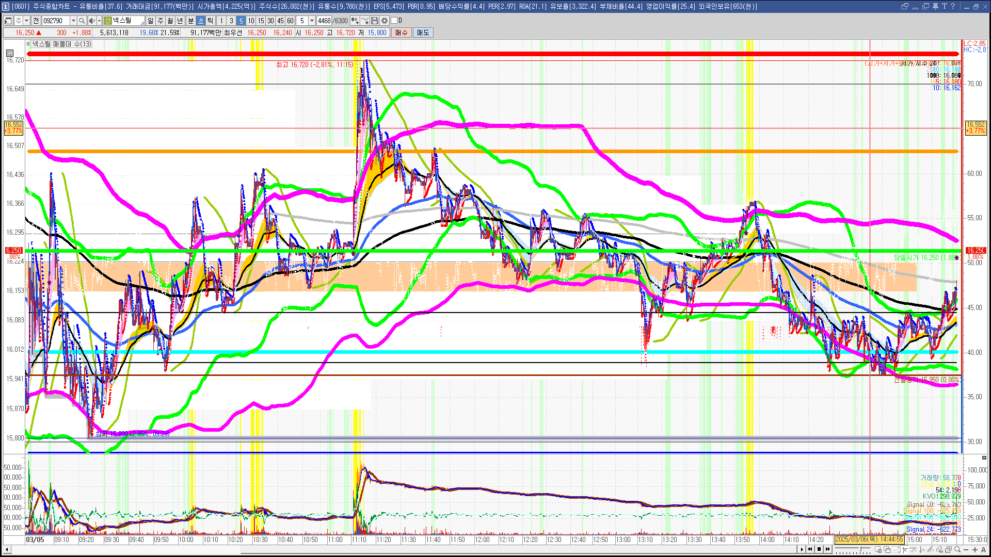The image size is (991, 557).
Task: Toggle the 분 (minute) period button
Action: pyautogui.click(x=190, y=21)
